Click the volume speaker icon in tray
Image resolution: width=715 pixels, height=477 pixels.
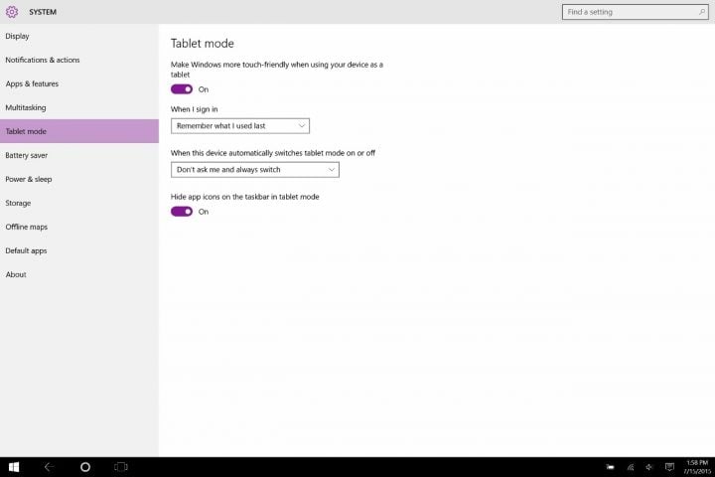(x=649, y=467)
